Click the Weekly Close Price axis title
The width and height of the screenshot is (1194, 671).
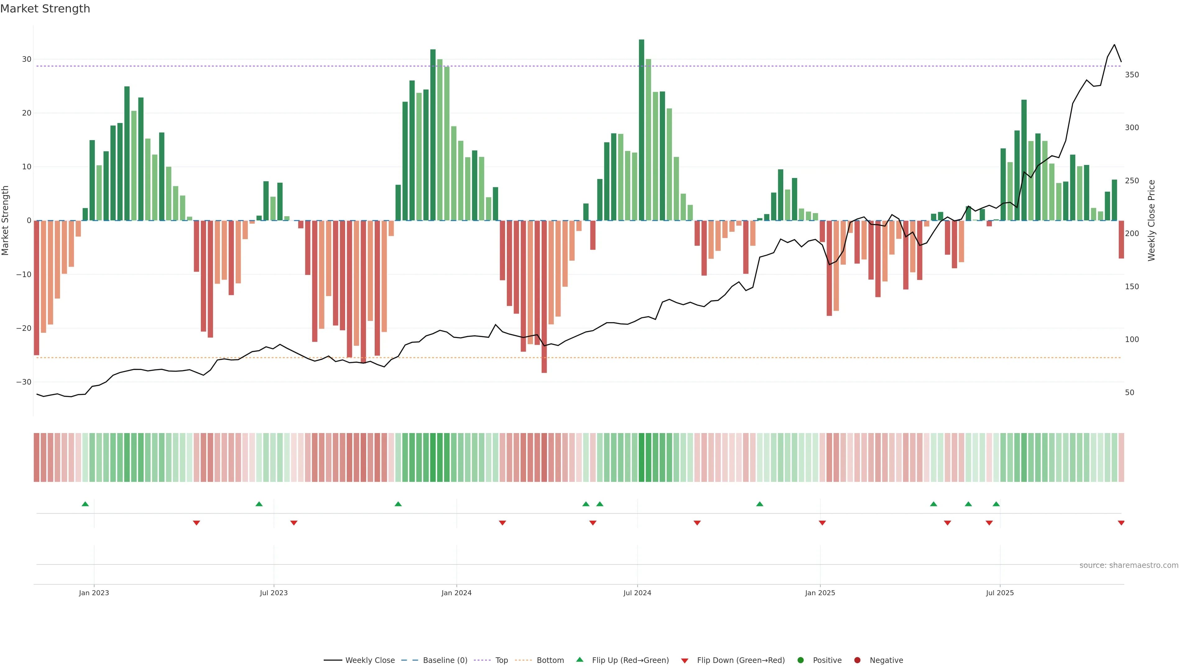[x=1151, y=221]
